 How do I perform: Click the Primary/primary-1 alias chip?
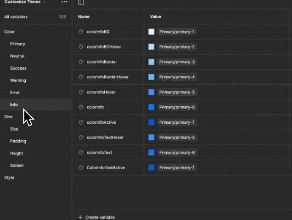[x=177, y=32]
